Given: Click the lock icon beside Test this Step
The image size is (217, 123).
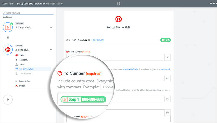Looking at the screenshot, I should click(x=17, y=74).
